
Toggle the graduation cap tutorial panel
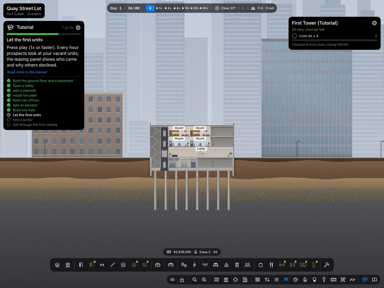click(x=365, y=280)
